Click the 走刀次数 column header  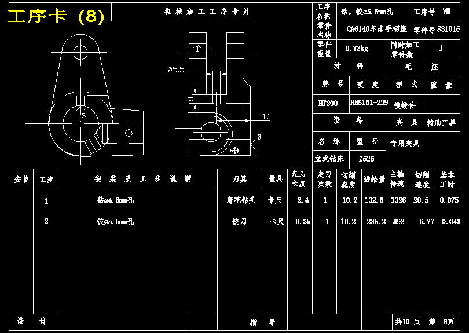coord(324,179)
